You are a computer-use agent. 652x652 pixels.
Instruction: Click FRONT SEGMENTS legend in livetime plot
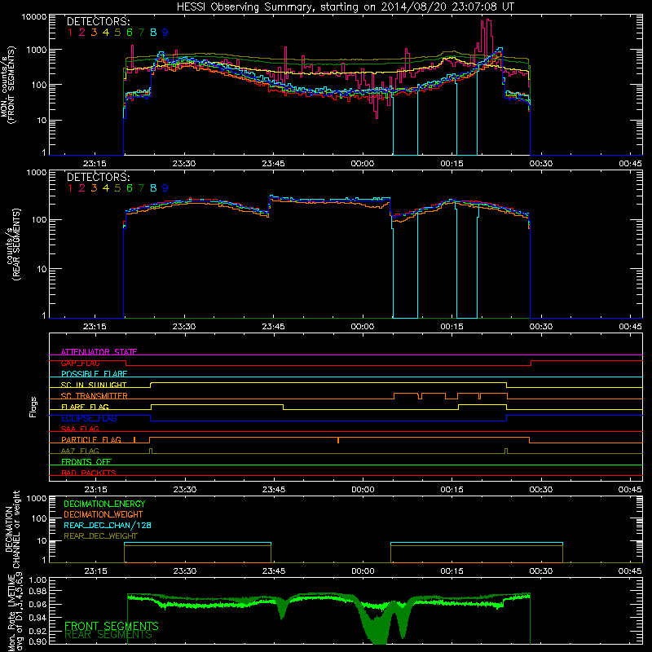pos(112,626)
